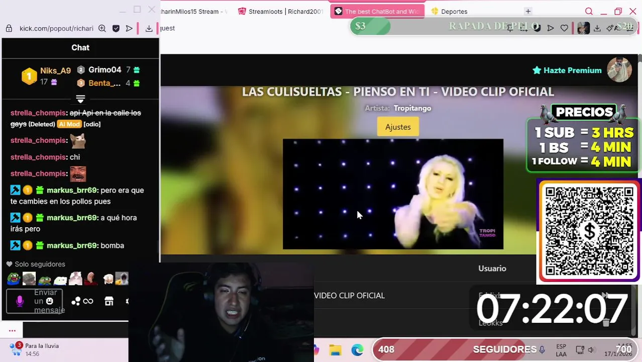This screenshot has height=362, width=642.
Task: Click the Las Culisueltas video thumbnail
Action: click(393, 194)
